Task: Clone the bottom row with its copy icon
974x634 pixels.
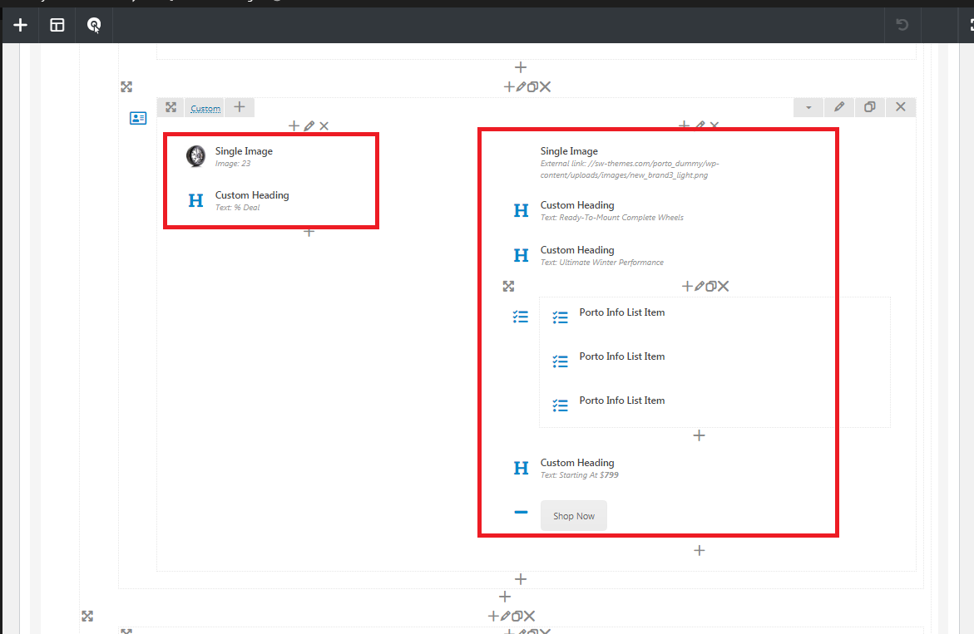Action: click(x=517, y=616)
